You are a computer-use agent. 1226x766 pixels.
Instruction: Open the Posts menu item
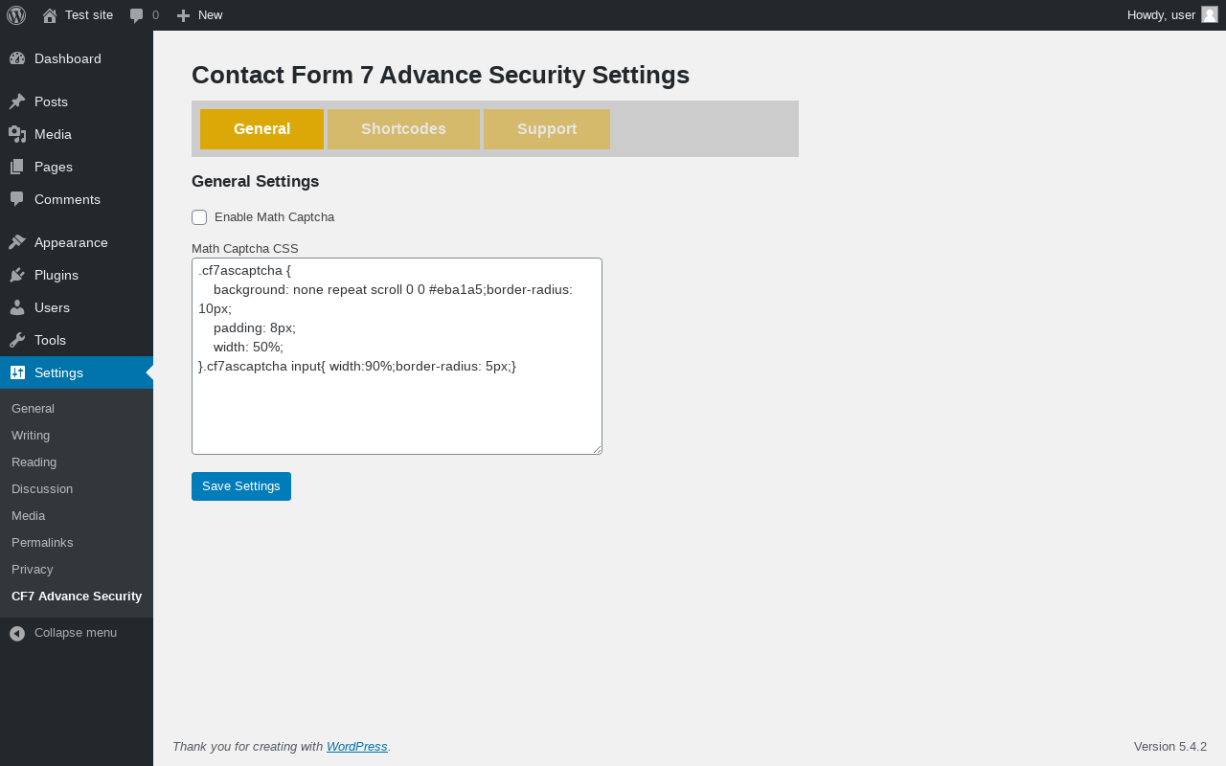click(77, 101)
